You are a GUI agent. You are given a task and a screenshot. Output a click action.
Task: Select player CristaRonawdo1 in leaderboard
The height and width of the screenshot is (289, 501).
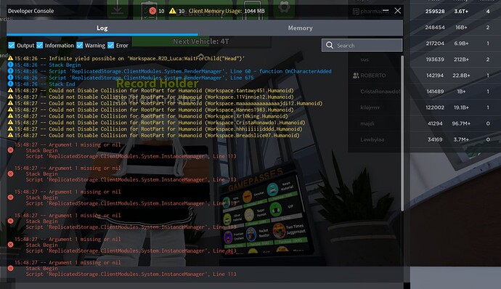pos(380,91)
